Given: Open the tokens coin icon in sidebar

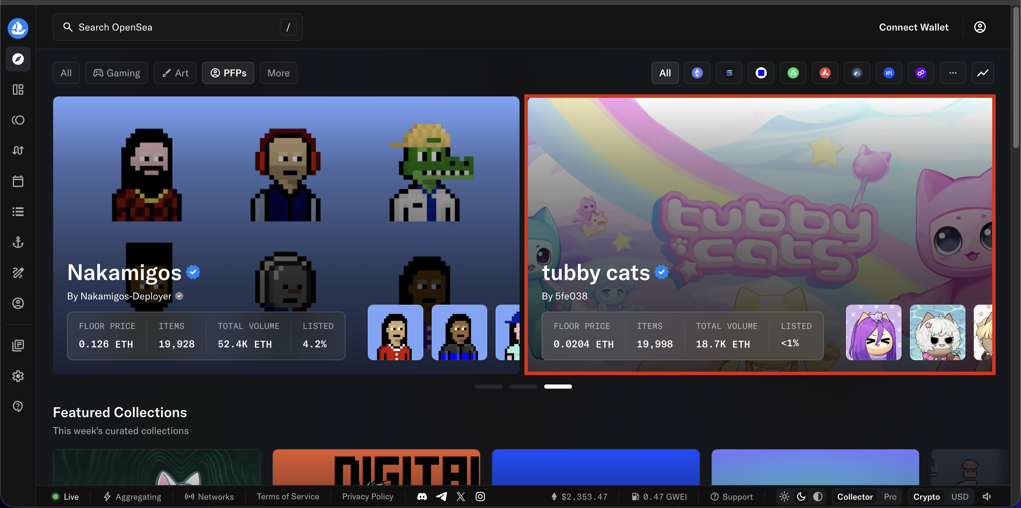Looking at the screenshot, I should (x=18, y=120).
